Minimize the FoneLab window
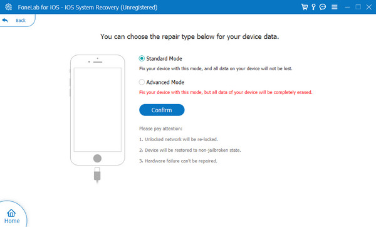The height and width of the screenshot is (227, 376). [347, 7]
